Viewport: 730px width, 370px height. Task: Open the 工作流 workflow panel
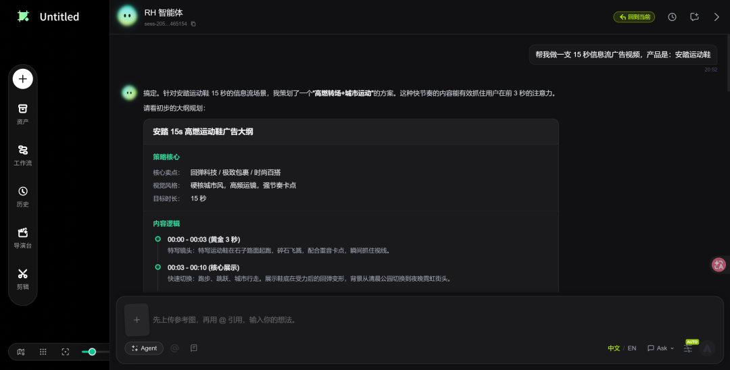click(x=23, y=155)
